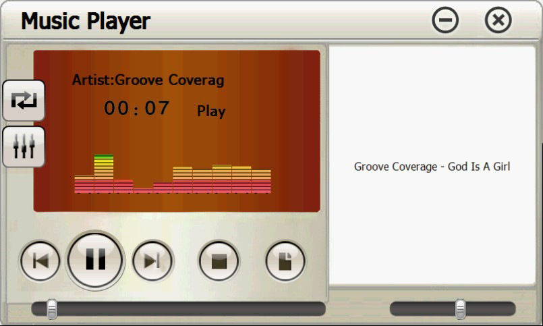
Task: Click the spectrum visualizer bars
Action: (173, 174)
